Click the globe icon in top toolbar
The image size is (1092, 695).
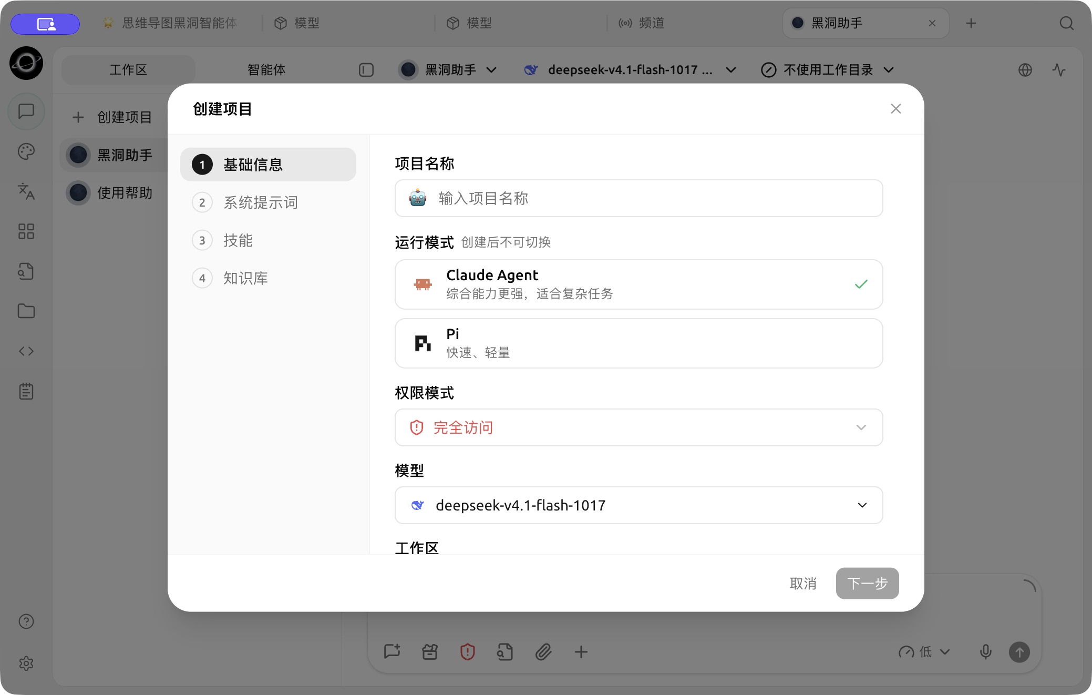click(x=1025, y=70)
